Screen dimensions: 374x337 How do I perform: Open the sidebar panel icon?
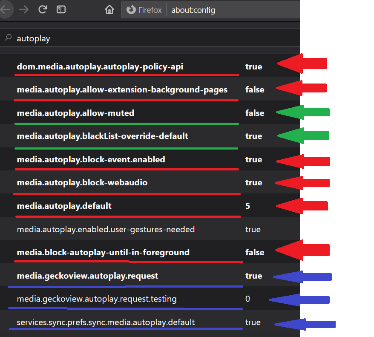(x=61, y=9)
